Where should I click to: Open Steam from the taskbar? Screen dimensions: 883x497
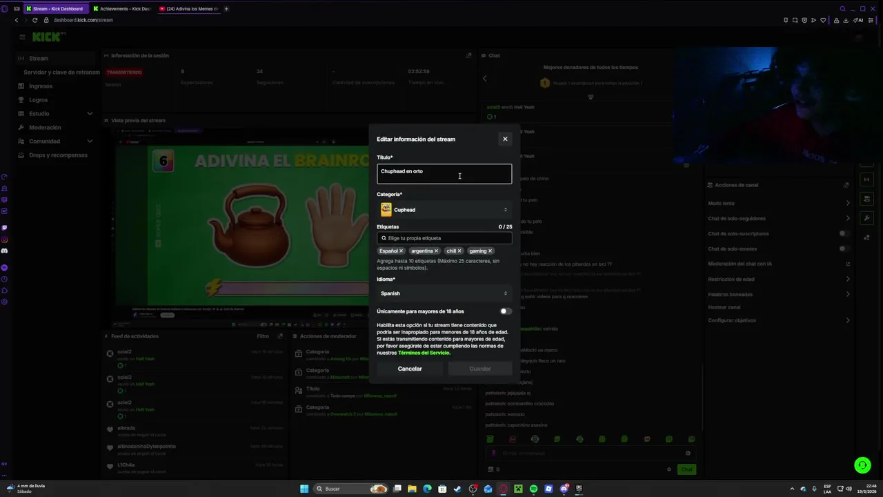[457, 489]
